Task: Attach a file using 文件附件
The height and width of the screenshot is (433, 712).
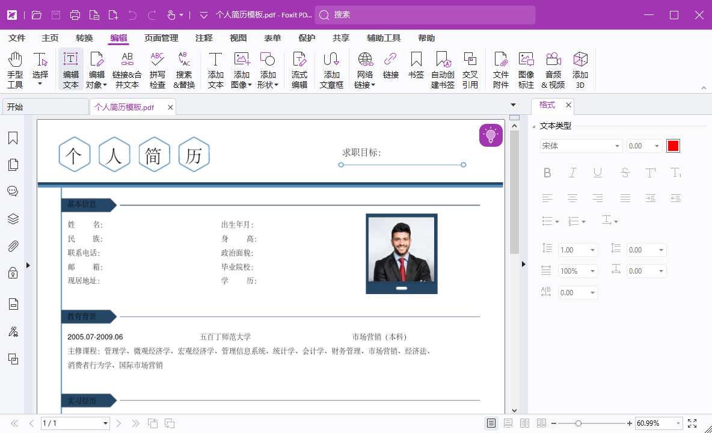Action: click(501, 69)
